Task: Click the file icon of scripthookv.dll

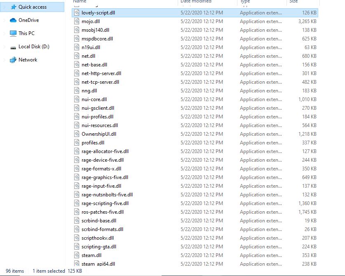Action: (77, 238)
